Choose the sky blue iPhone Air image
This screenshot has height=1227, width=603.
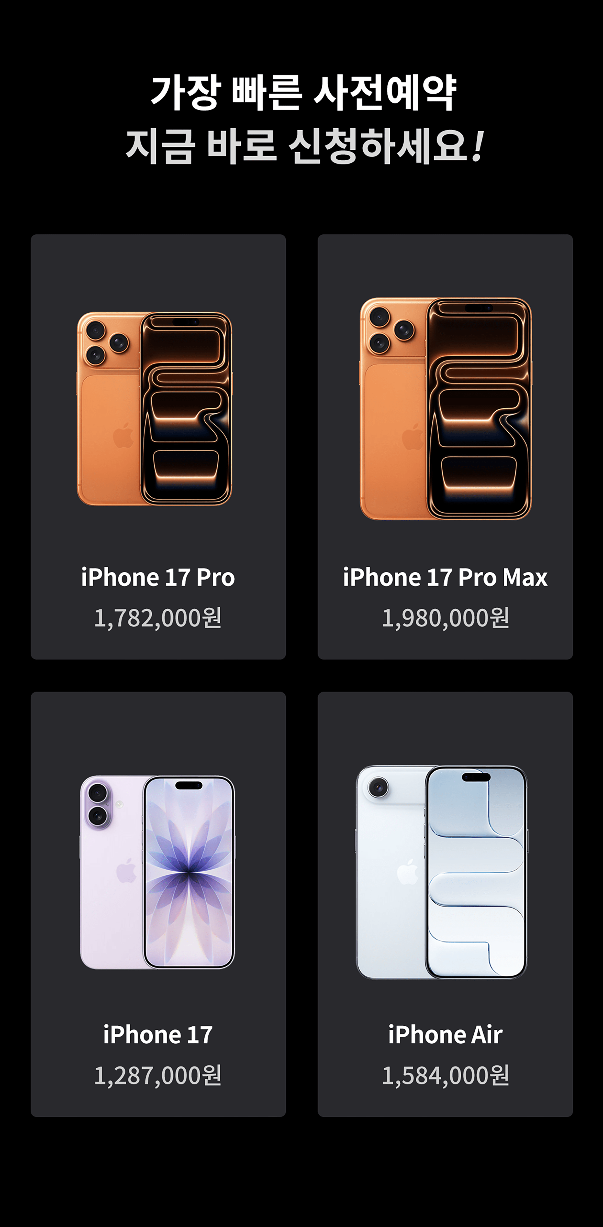tap(442, 872)
